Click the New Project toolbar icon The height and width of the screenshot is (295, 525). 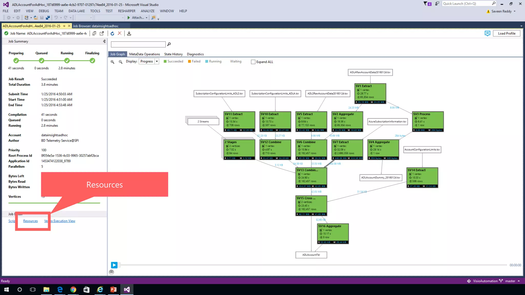pyautogui.click(x=26, y=18)
